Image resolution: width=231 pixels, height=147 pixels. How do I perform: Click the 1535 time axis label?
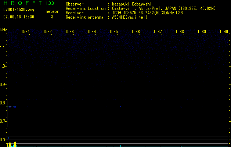[x=113, y=32]
